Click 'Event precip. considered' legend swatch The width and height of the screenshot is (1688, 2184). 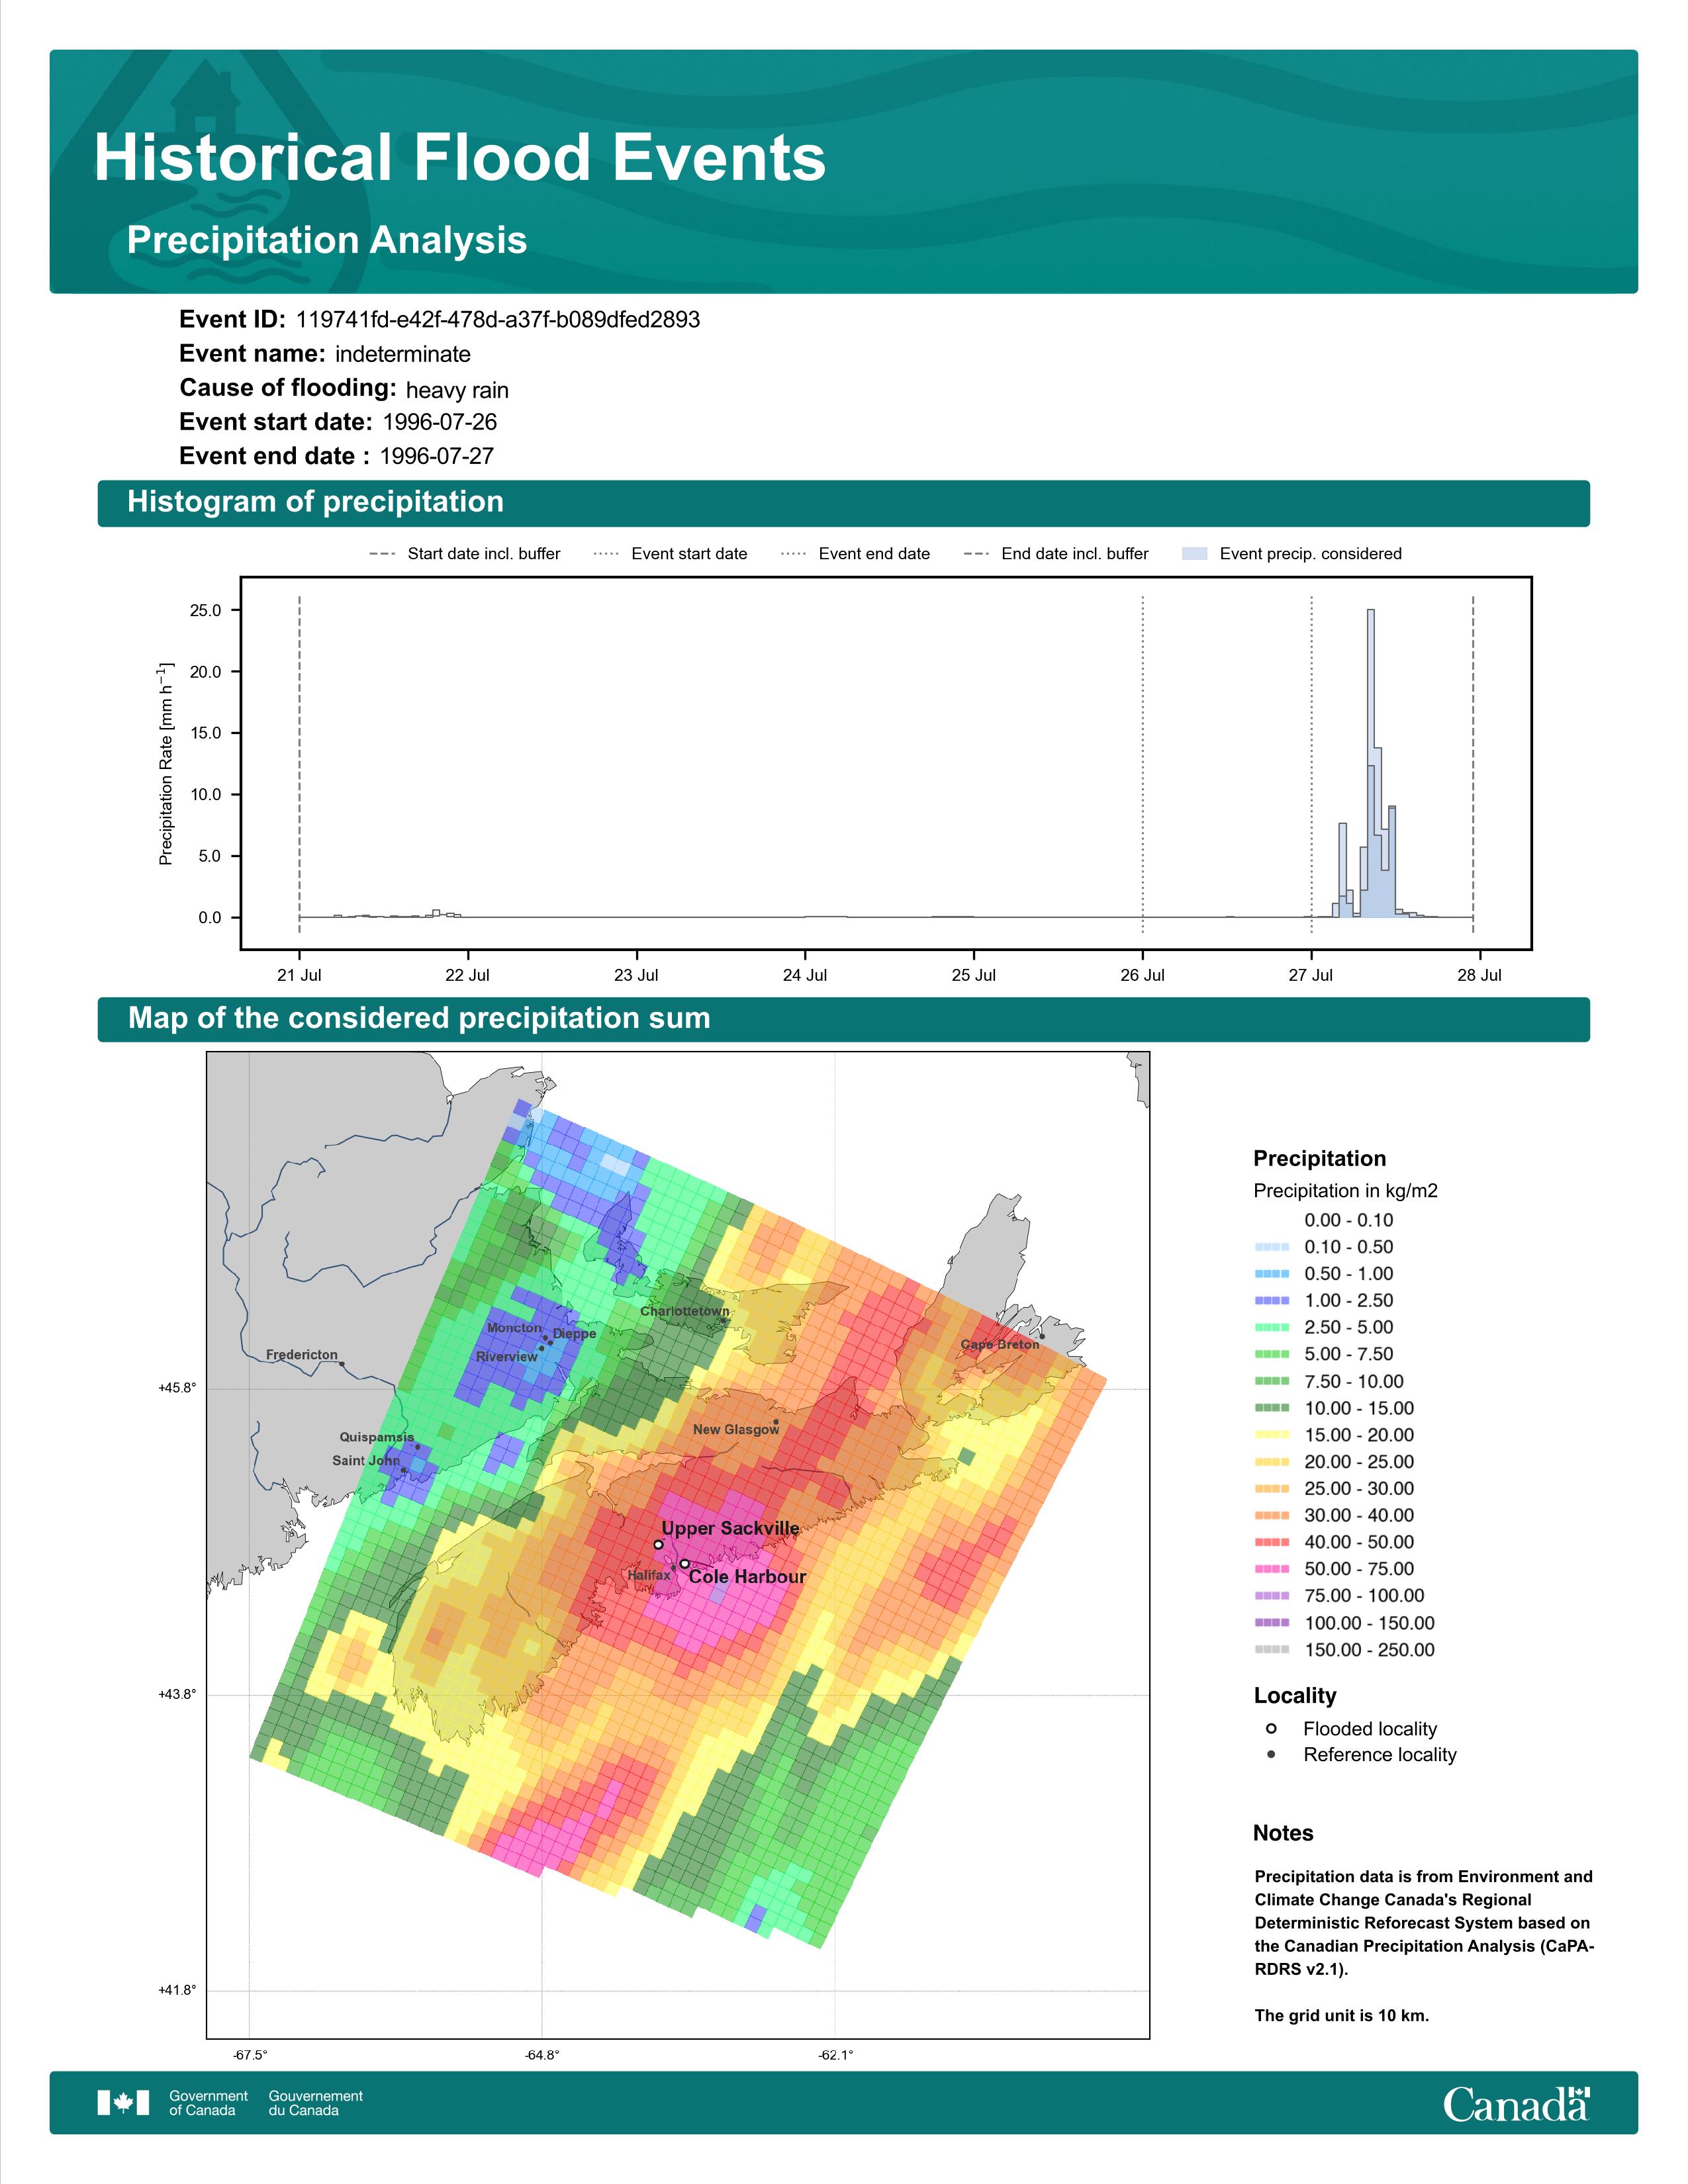pos(1194,554)
